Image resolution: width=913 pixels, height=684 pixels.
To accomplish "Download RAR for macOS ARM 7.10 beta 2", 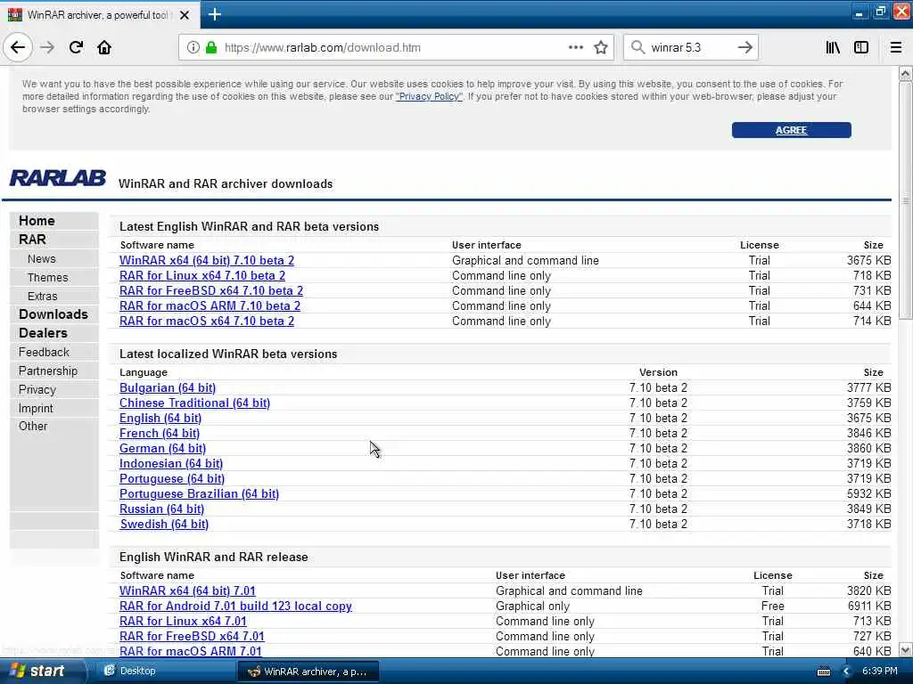I will tap(210, 306).
